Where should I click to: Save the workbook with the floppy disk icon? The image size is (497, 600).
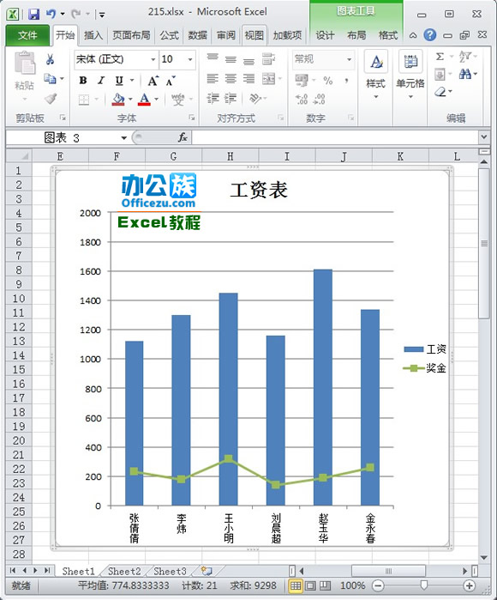(34, 14)
